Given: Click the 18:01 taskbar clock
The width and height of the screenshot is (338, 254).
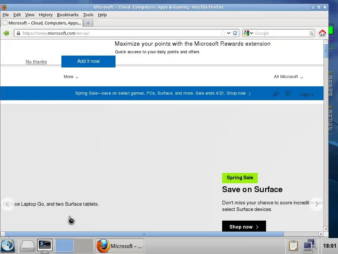Looking at the screenshot, I should tap(330, 246).
